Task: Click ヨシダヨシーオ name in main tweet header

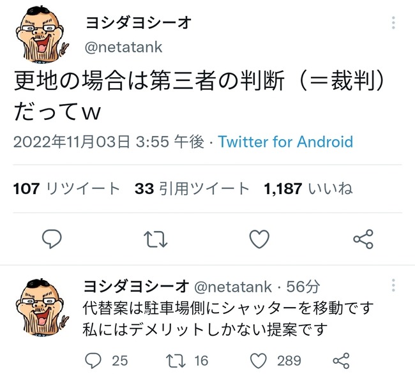Action: point(139,24)
